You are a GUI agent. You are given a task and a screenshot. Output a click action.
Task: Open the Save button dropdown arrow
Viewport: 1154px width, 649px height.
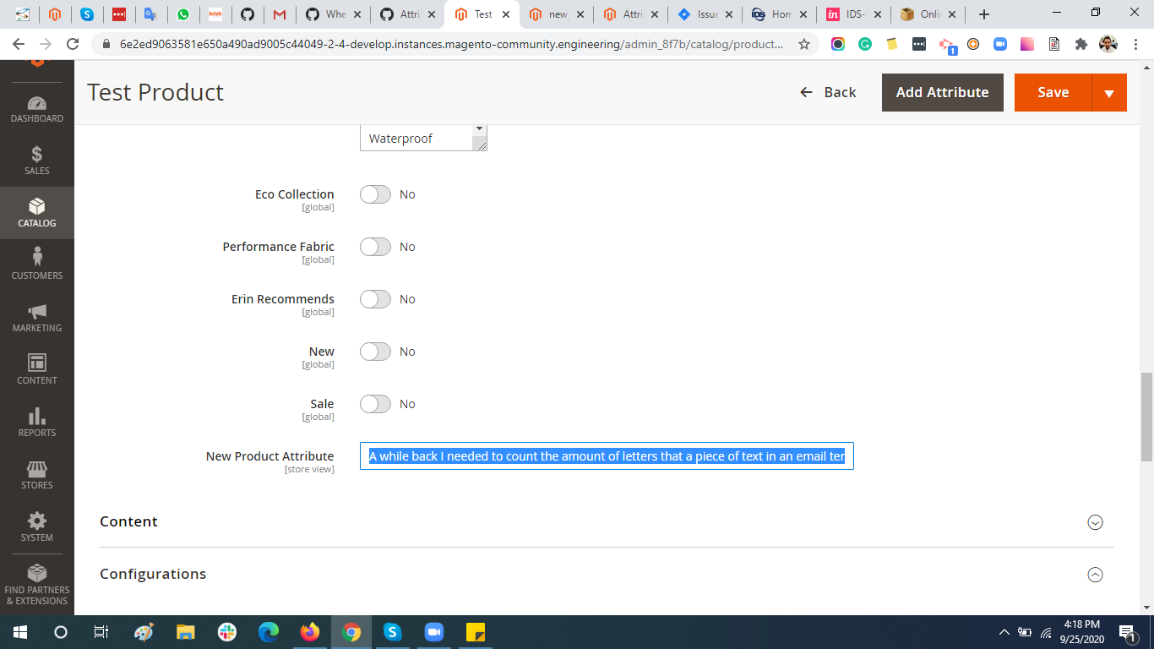(1109, 92)
